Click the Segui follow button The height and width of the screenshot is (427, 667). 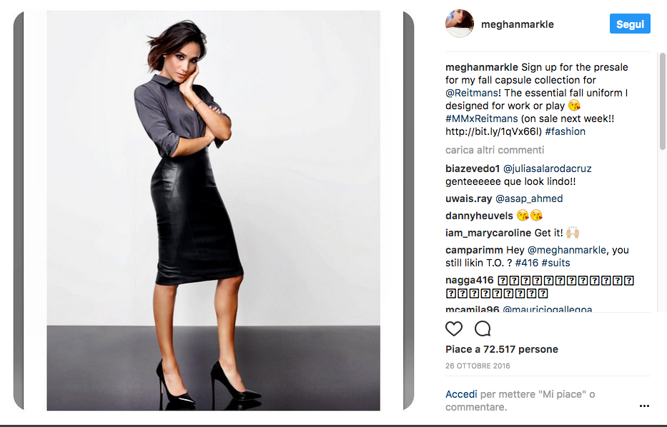point(630,24)
